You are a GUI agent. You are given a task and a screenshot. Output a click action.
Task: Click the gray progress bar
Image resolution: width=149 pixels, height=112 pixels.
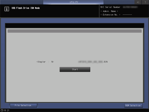[x=75, y=31]
